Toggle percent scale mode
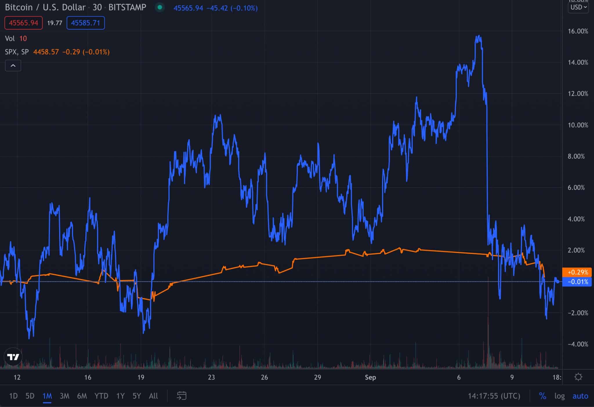 click(542, 396)
